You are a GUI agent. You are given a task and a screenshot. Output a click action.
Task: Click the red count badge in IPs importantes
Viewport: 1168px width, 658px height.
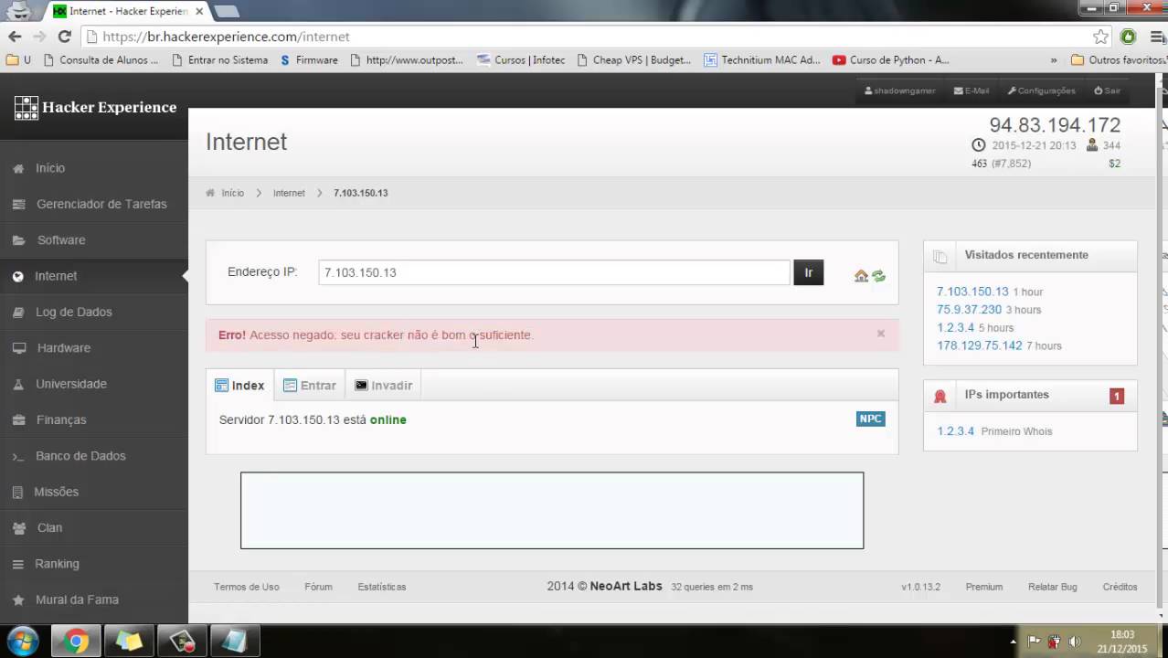pos(1117,396)
